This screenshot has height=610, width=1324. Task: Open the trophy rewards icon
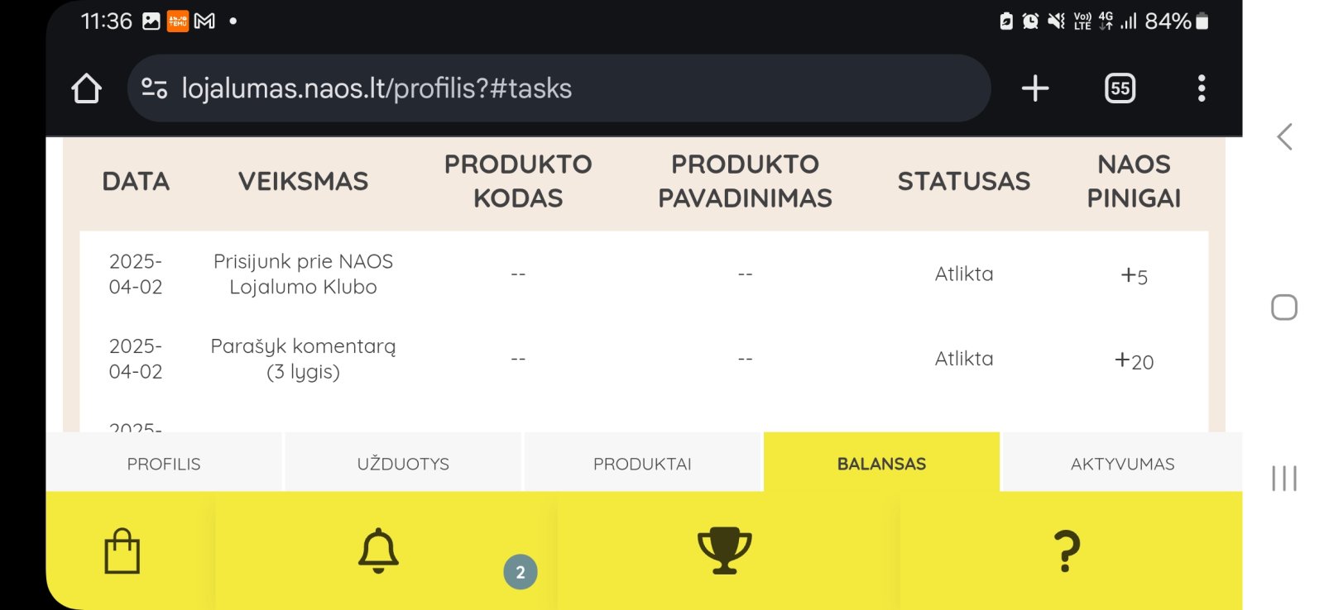725,550
